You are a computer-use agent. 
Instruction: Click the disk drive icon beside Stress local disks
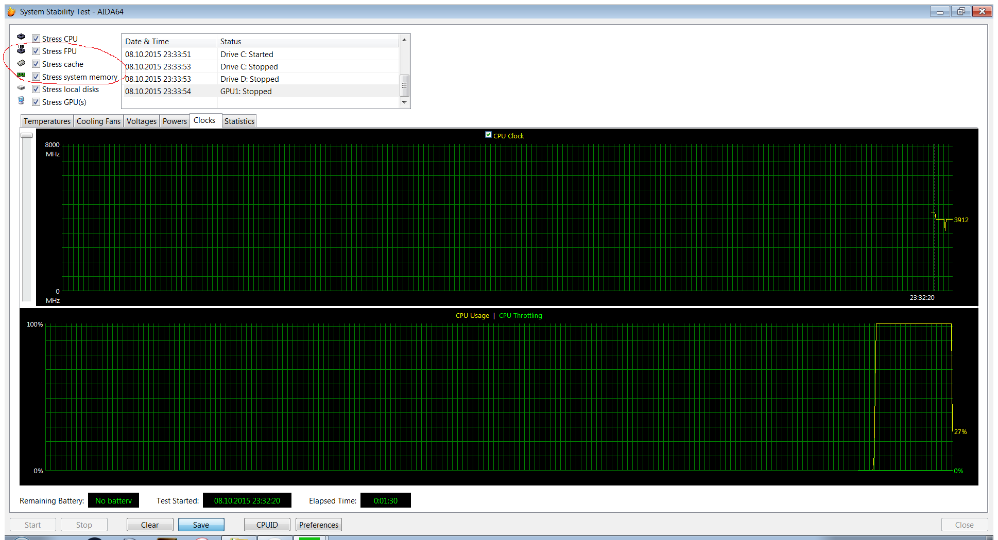tap(21, 88)
